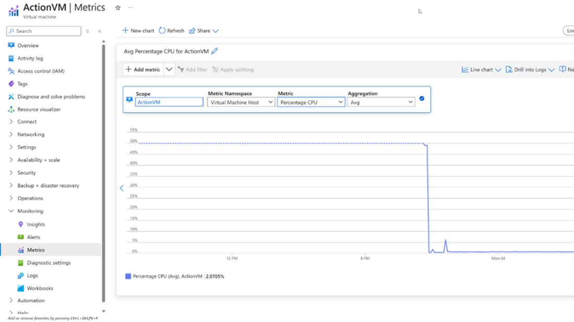
Task: Click the Logs icon in sidebar
Action: pos(20,276)
